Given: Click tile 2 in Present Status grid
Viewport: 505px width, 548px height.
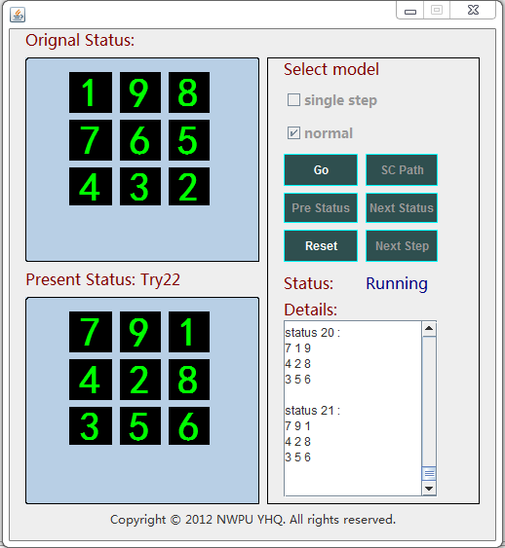Looking at the screenshot, I should [140, 380].
